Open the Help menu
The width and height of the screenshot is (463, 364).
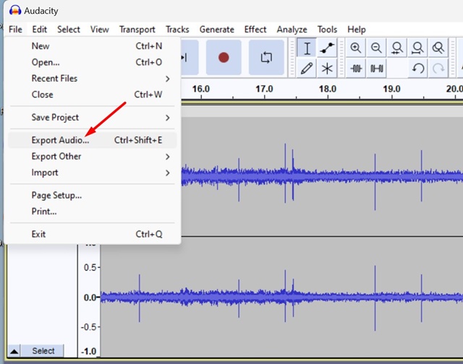(357, 30)
